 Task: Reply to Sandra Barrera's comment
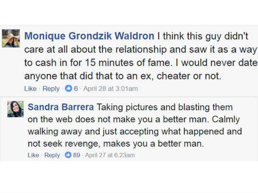point(52,155)
